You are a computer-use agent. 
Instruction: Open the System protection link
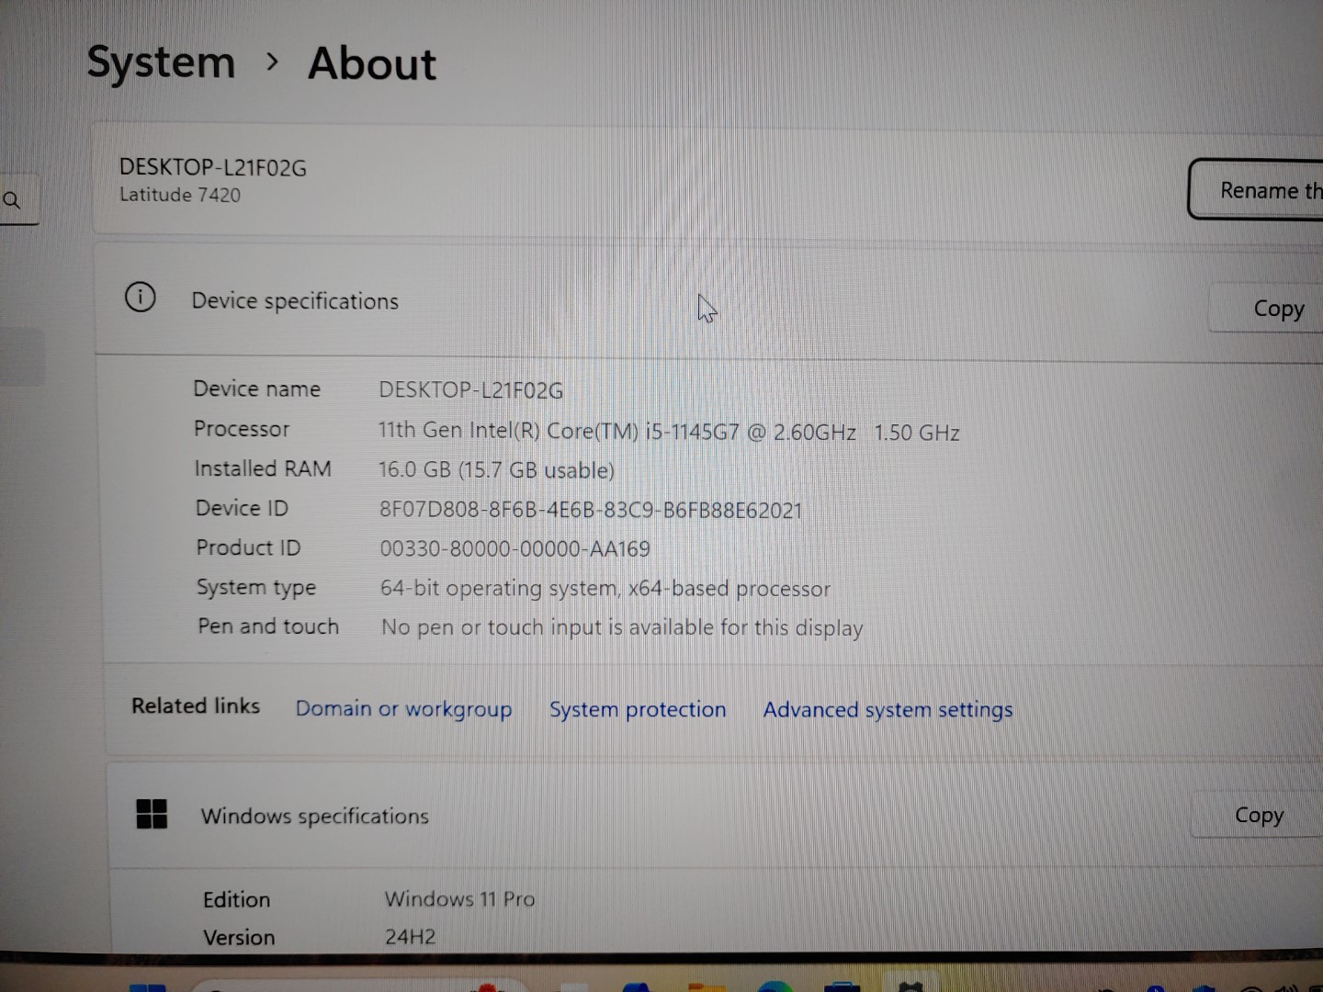click(x=638, y=709)
